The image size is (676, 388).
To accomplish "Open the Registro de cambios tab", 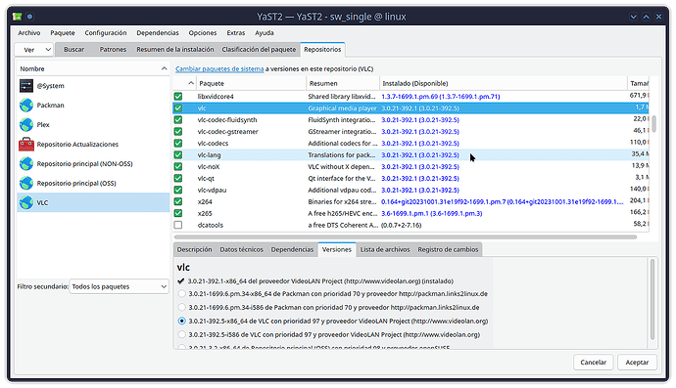I will point(448,249).
